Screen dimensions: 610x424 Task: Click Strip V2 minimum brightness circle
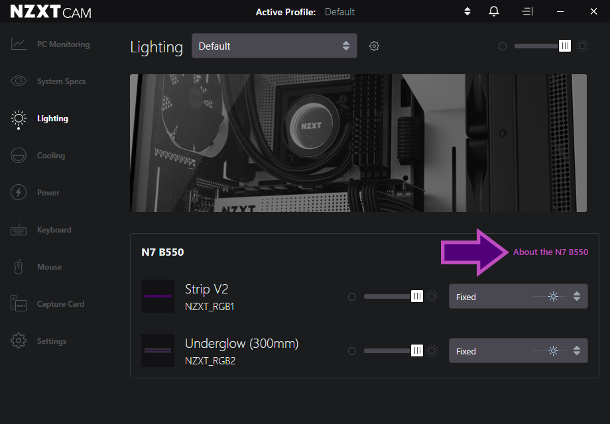[351, 297]
